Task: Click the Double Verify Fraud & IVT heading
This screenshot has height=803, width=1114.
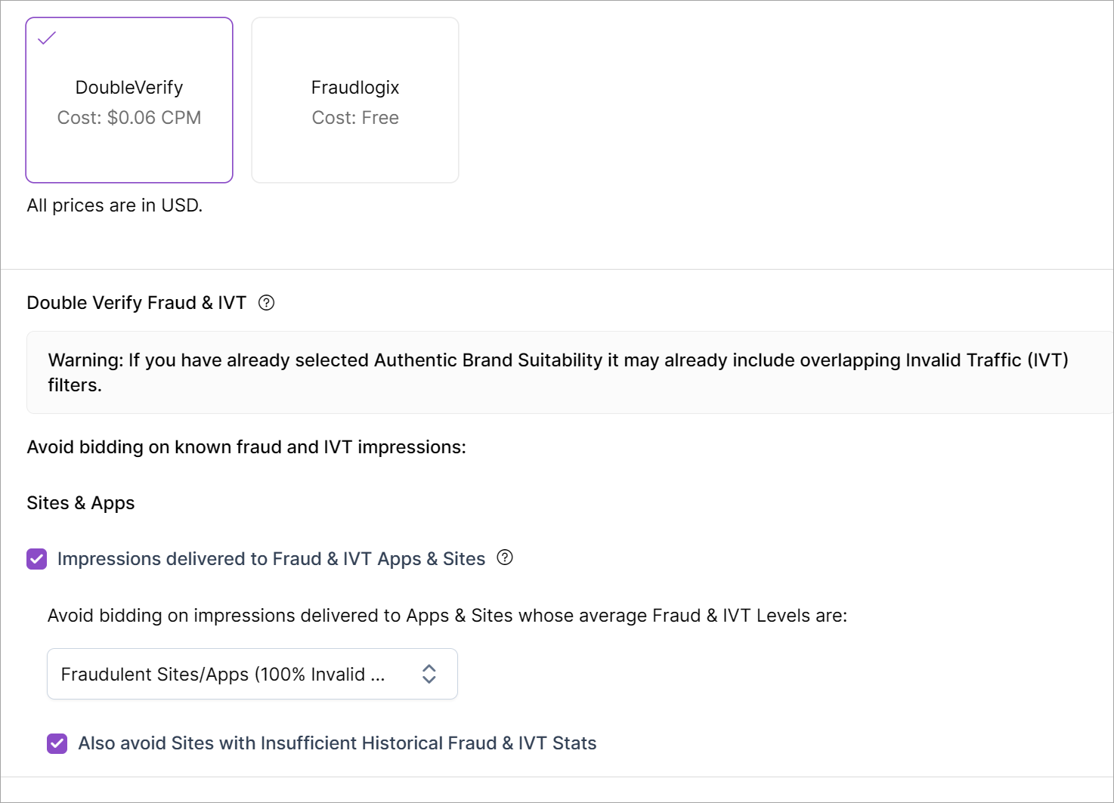Action: 137,303
